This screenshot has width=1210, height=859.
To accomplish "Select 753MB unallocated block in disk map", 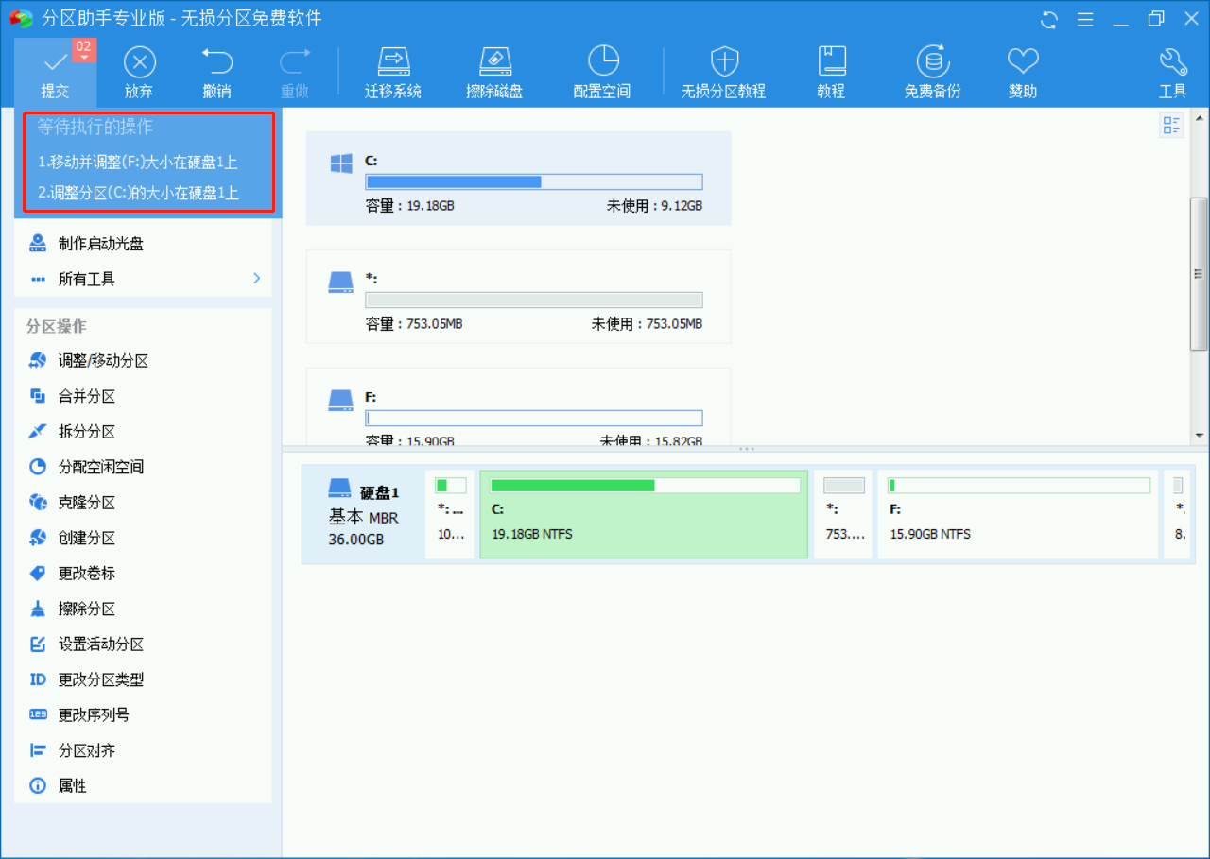I will pyautogui.click(x=843, y=515).
